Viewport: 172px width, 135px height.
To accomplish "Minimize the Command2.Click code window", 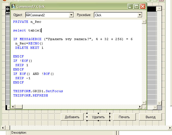I will pos(130,7).
